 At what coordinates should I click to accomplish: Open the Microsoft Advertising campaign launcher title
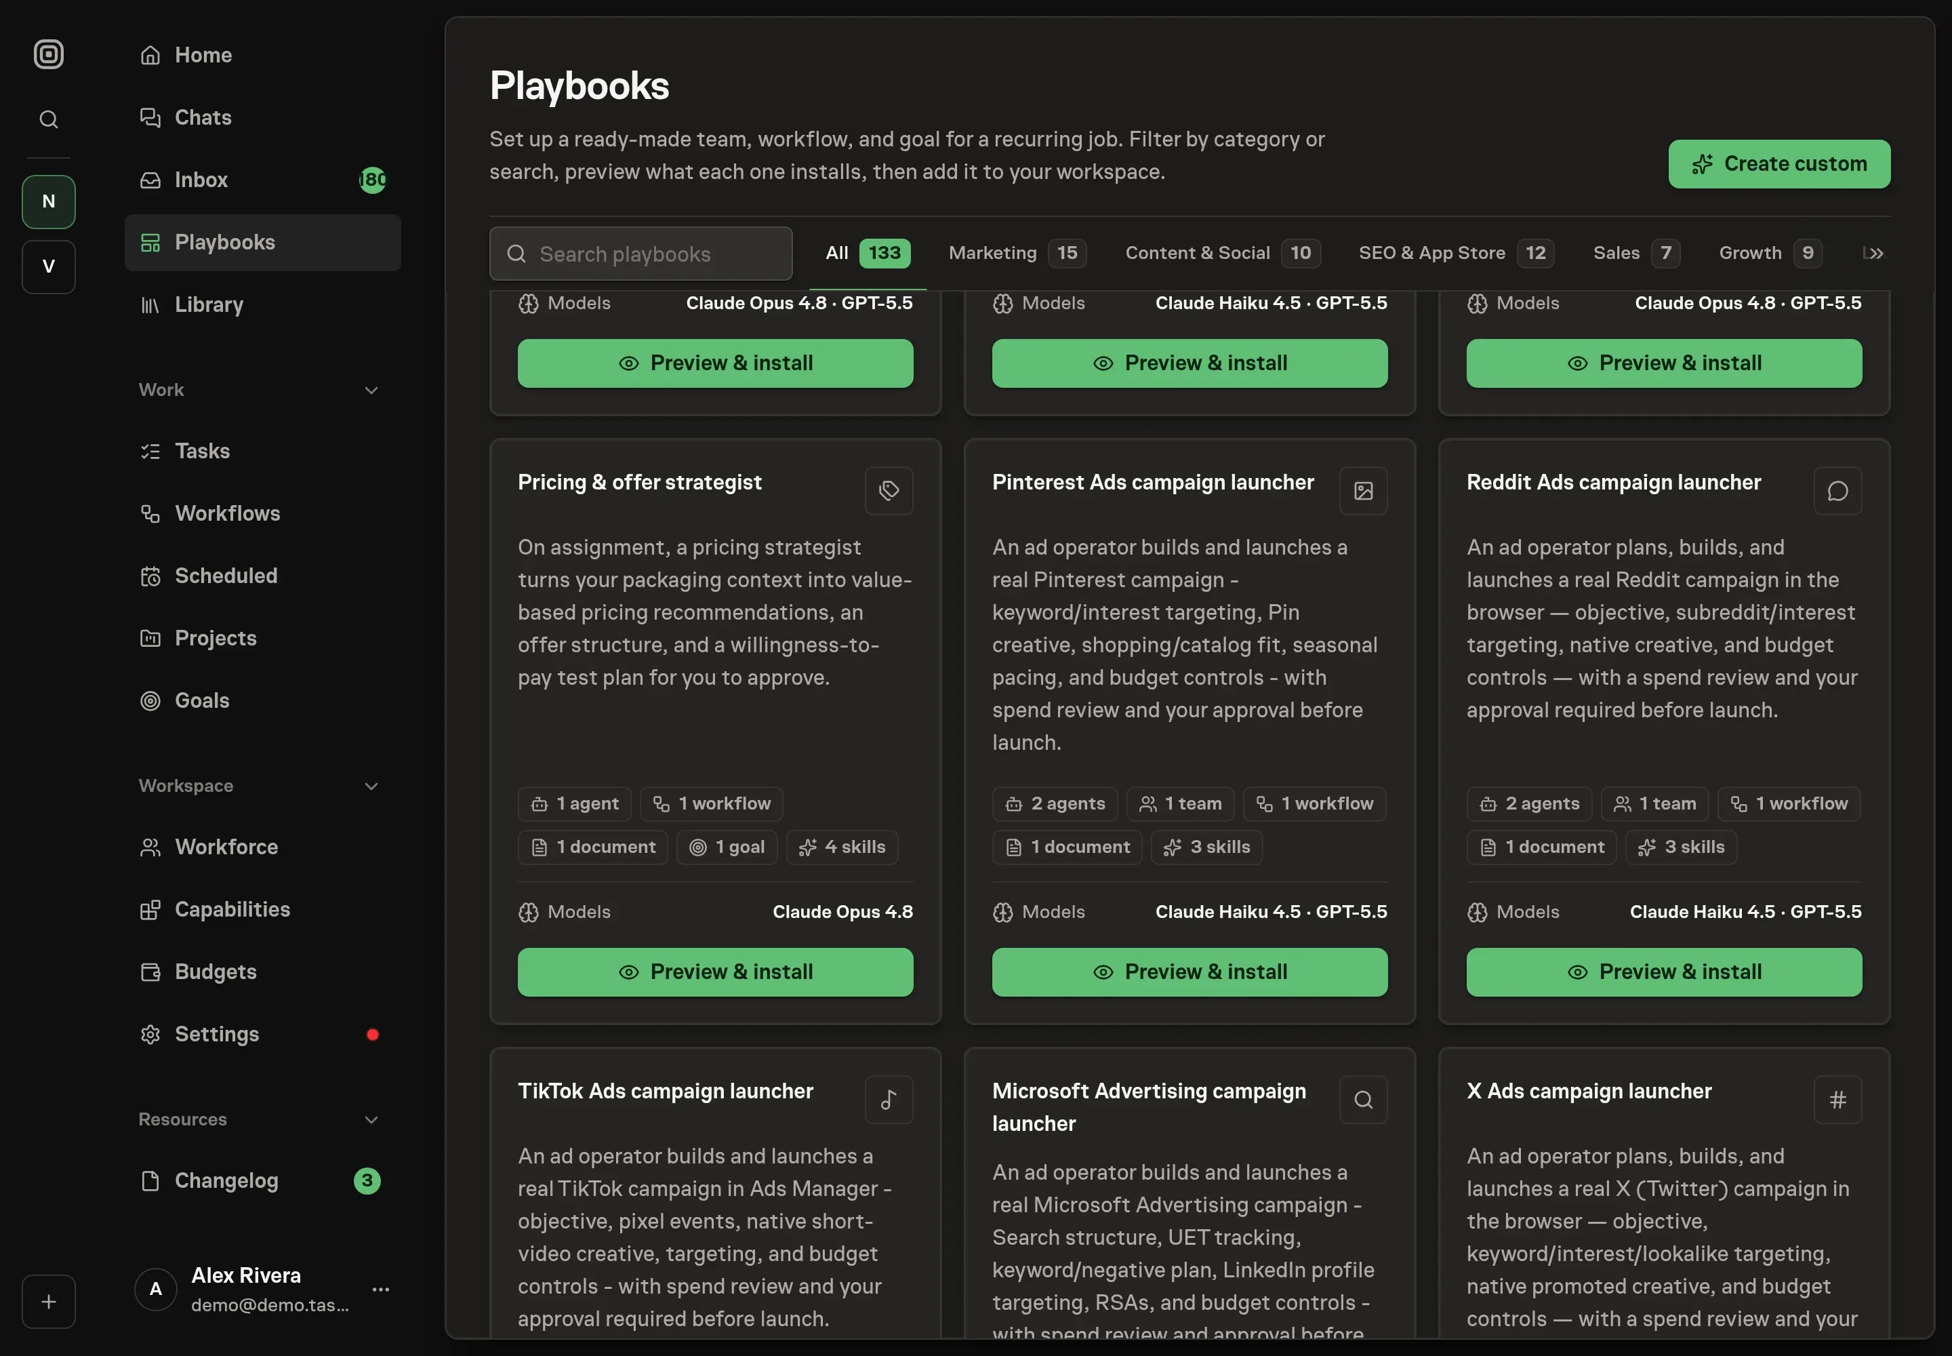[x=1148, y=1108]
